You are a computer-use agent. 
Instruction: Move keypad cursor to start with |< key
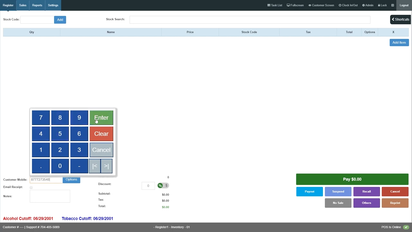pyautogui.click(x=95, y=166)
